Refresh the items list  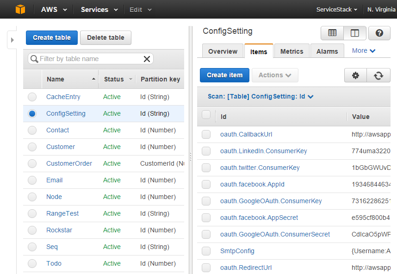click(x=378, y=75)
